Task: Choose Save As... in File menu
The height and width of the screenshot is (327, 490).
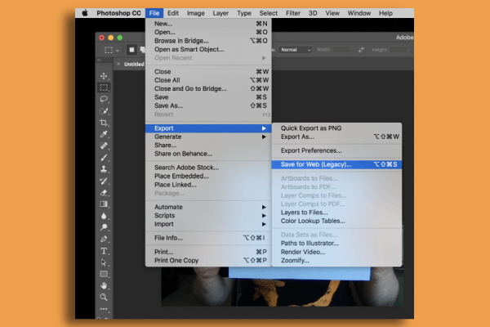Action: click(x=208, y=105)
